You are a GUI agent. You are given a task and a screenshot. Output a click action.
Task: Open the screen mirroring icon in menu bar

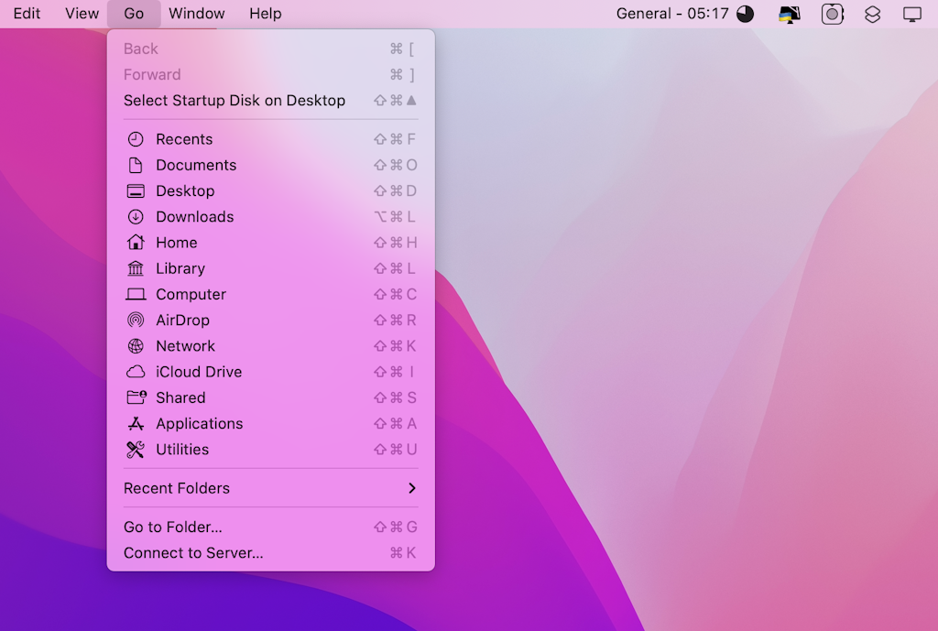point(911,14)
